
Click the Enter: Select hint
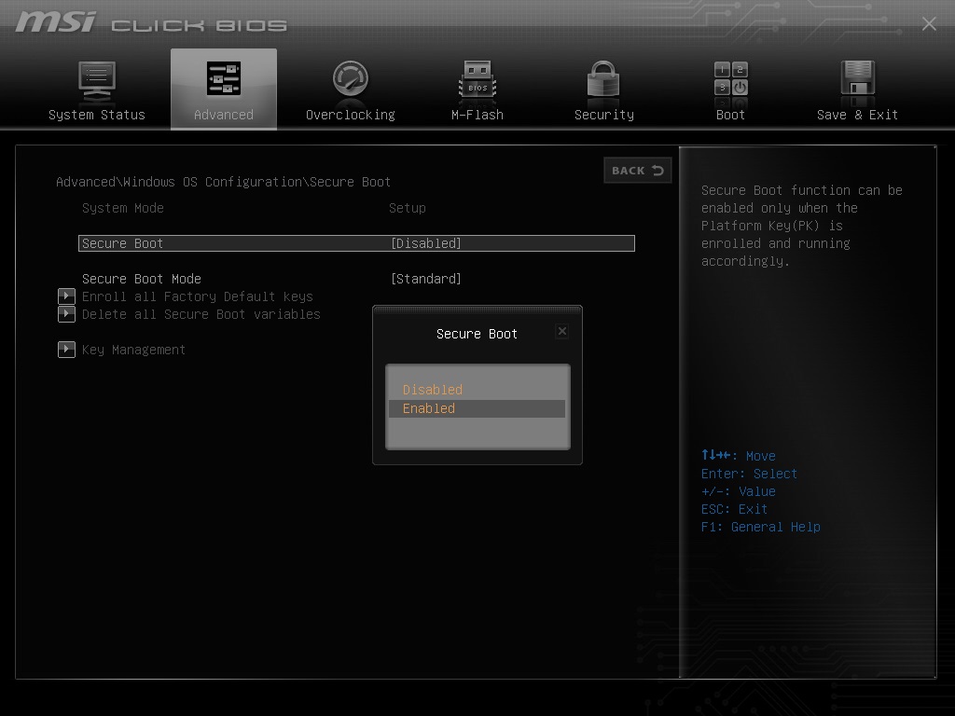point(749,474)
